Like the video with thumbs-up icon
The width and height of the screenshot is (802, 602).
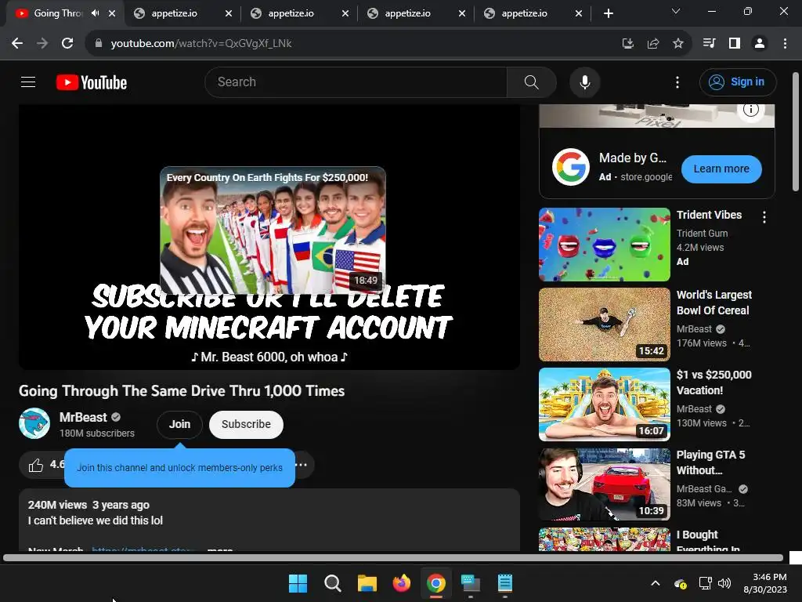point(36,465)
